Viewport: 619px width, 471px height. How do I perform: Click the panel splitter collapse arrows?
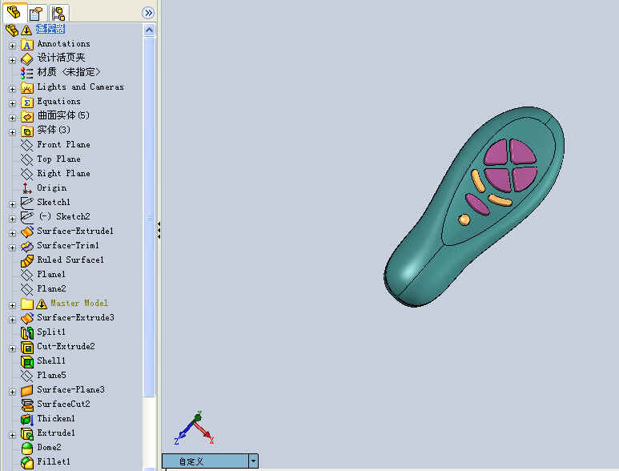tap(159, 230)
